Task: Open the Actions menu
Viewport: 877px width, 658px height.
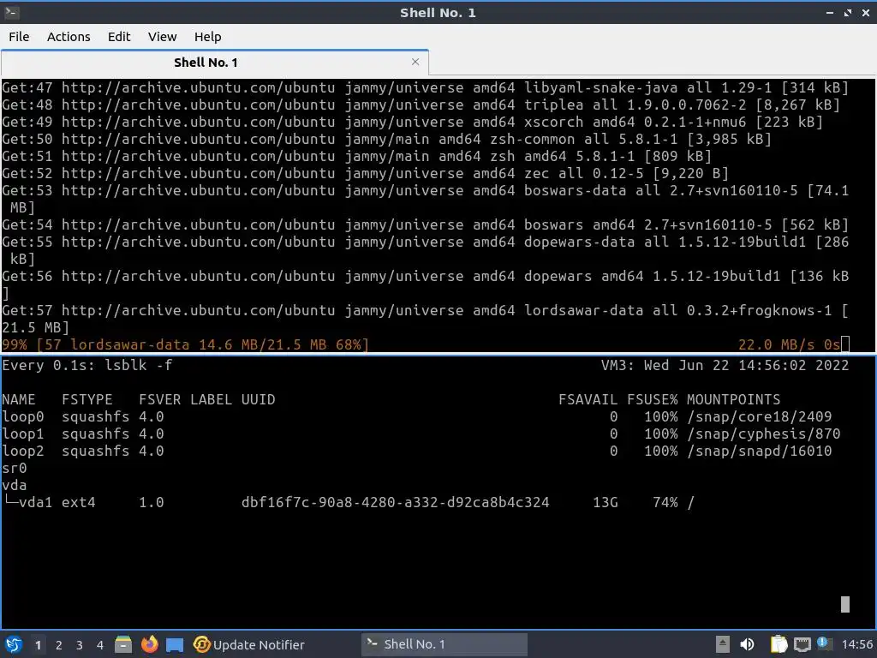Action: [69, 36]
